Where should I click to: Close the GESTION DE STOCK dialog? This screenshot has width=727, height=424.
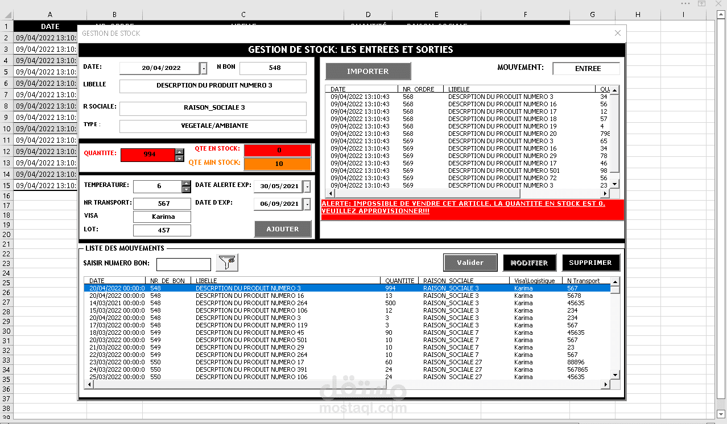pyautogui.click(x=618, y=34)
